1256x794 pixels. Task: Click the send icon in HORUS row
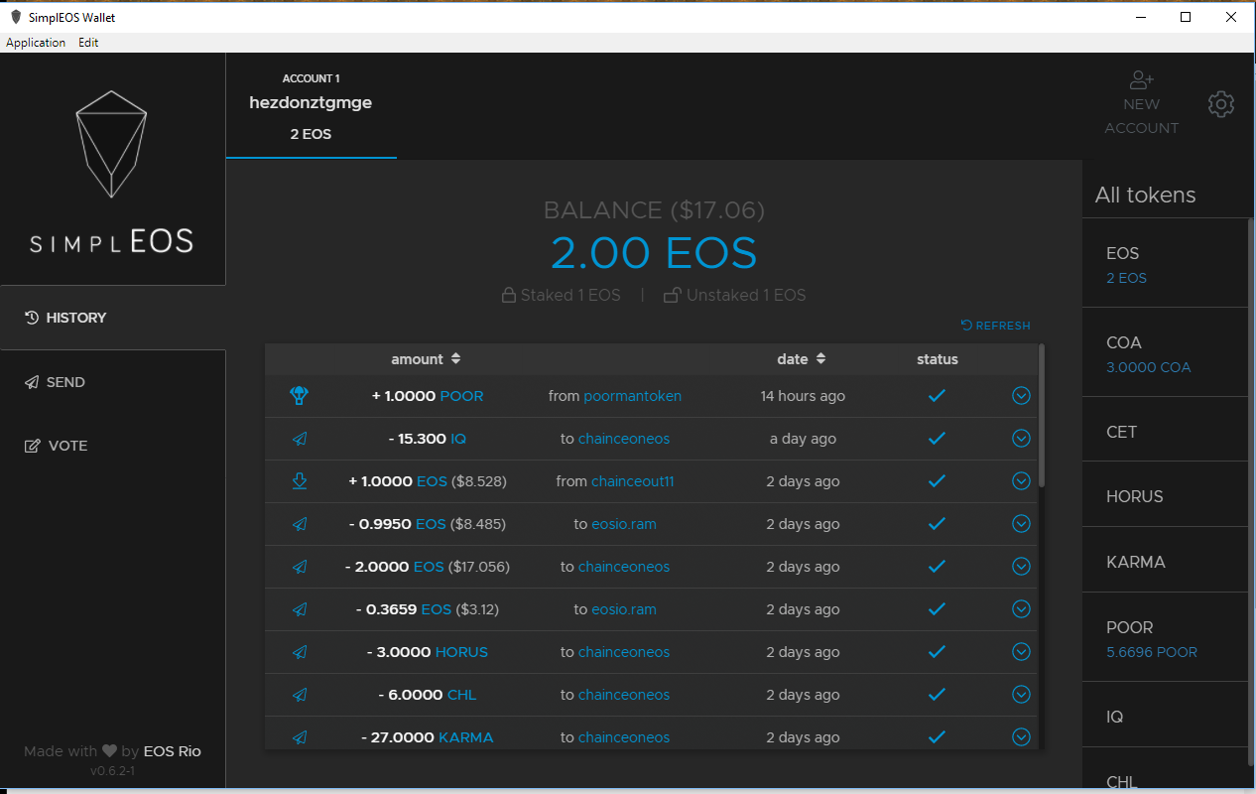300,652
